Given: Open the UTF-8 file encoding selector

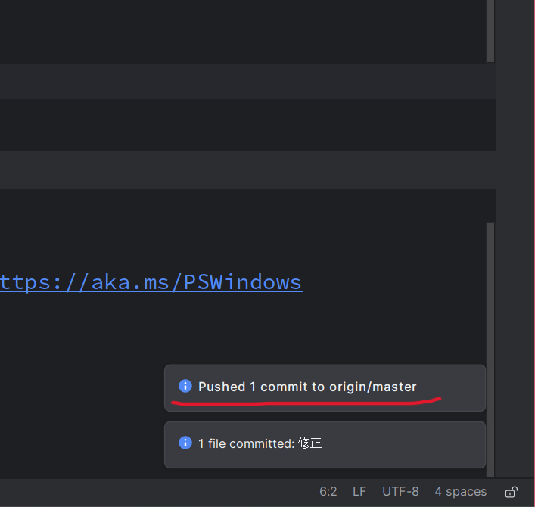Looking at the screenshot, I should coord(400,492).
